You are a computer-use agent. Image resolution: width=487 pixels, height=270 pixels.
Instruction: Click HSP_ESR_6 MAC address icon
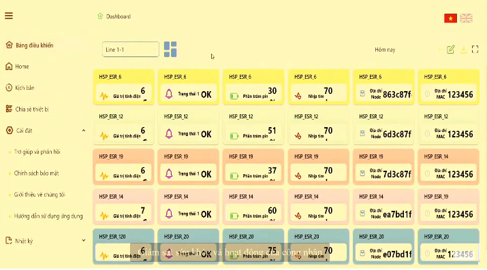point(427,93)
